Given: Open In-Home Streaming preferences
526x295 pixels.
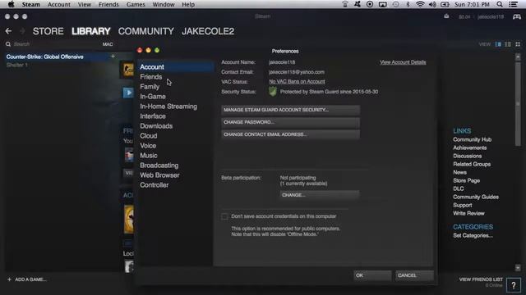Looking at the screenshot, I should point(168,107).
